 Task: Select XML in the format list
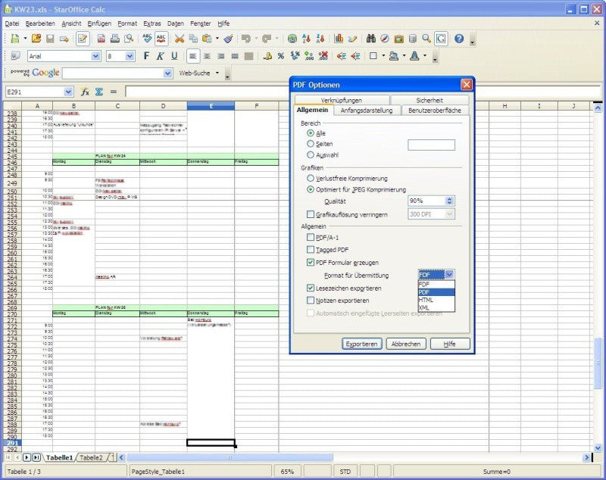coord(436,308)
